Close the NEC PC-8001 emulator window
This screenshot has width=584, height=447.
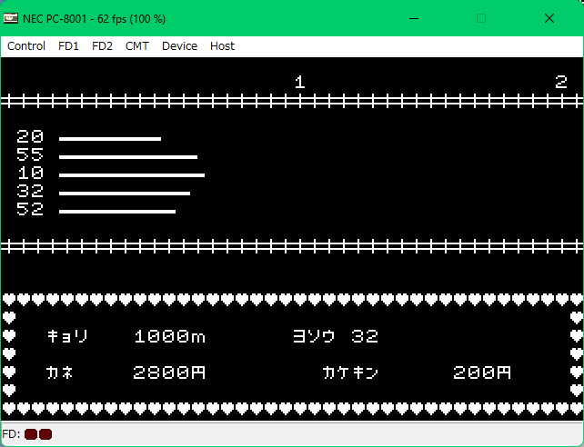[549, 18]
